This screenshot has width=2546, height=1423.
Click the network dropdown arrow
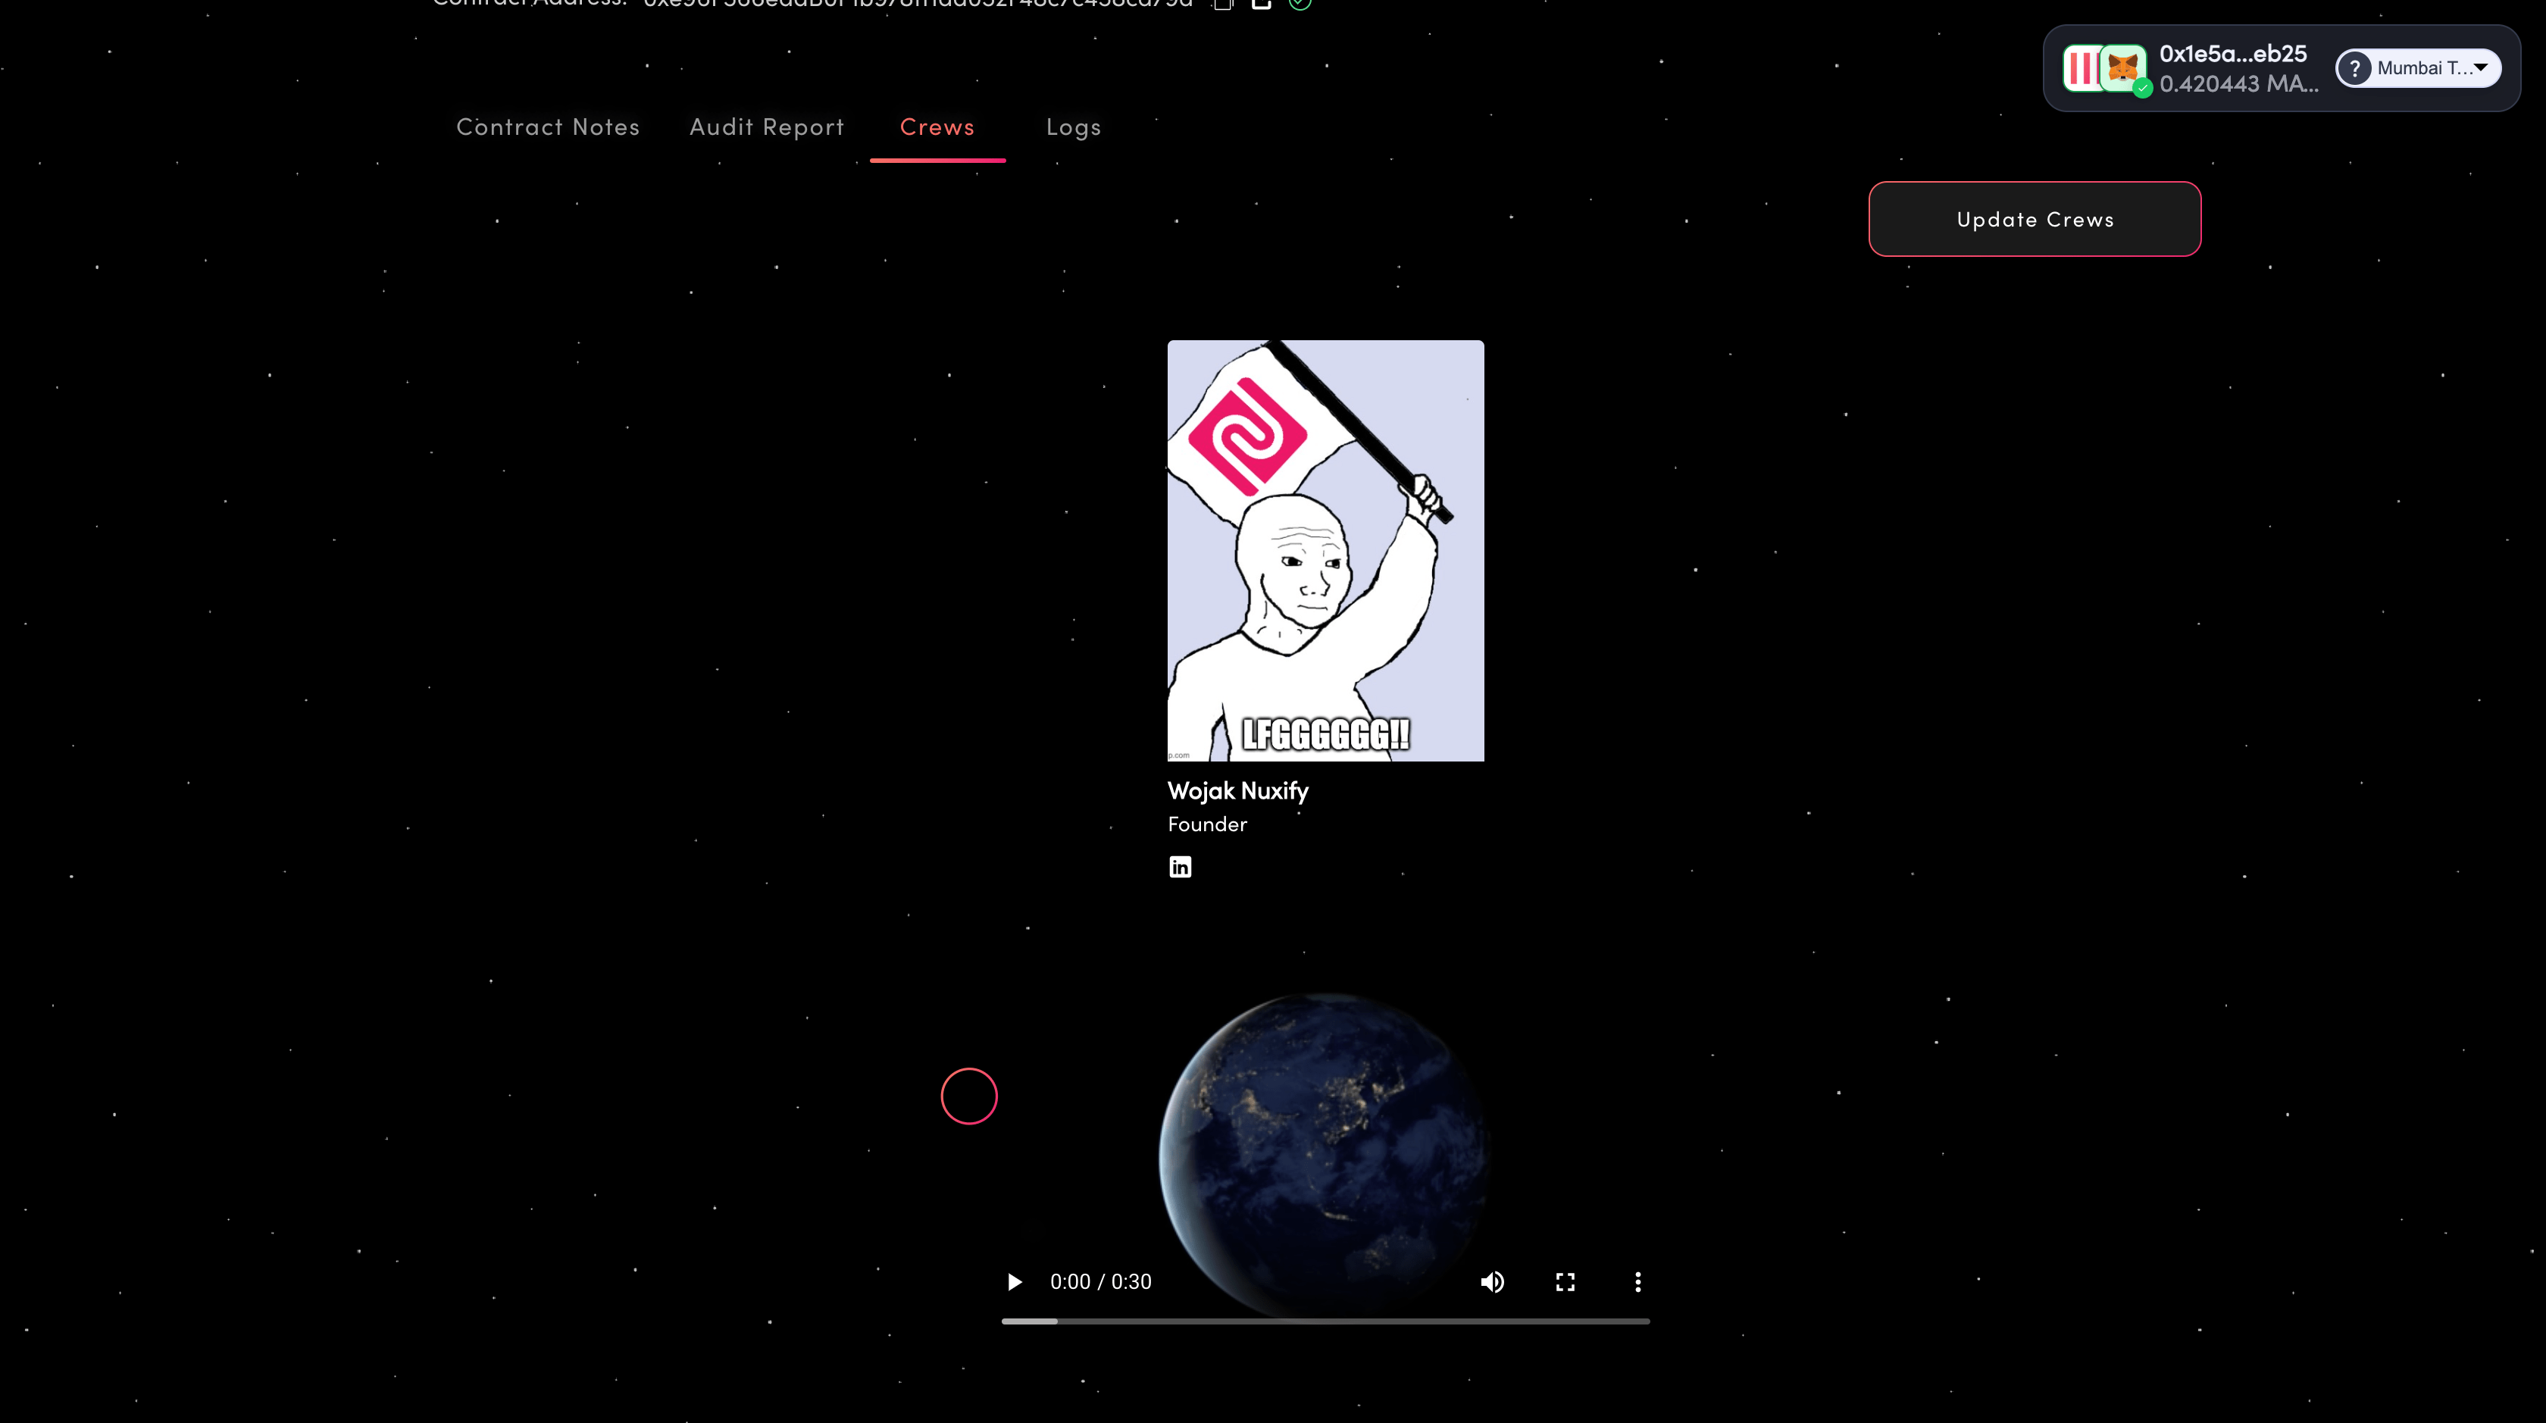pyautogui.click(x=2481, y=67)
